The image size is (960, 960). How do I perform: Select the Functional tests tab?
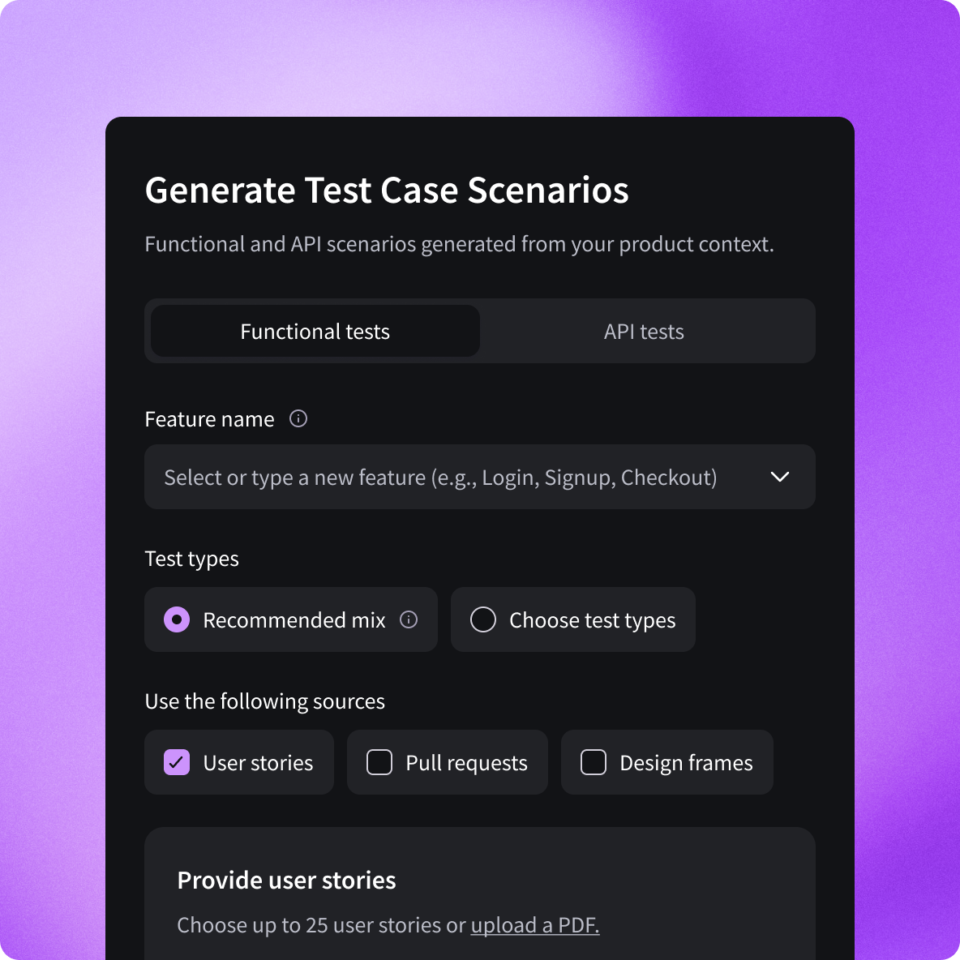pos(314,331)
